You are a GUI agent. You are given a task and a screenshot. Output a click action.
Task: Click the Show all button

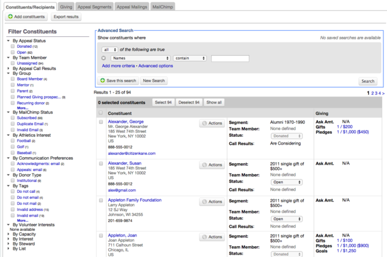pyautogui.click(x=214, y=102)
